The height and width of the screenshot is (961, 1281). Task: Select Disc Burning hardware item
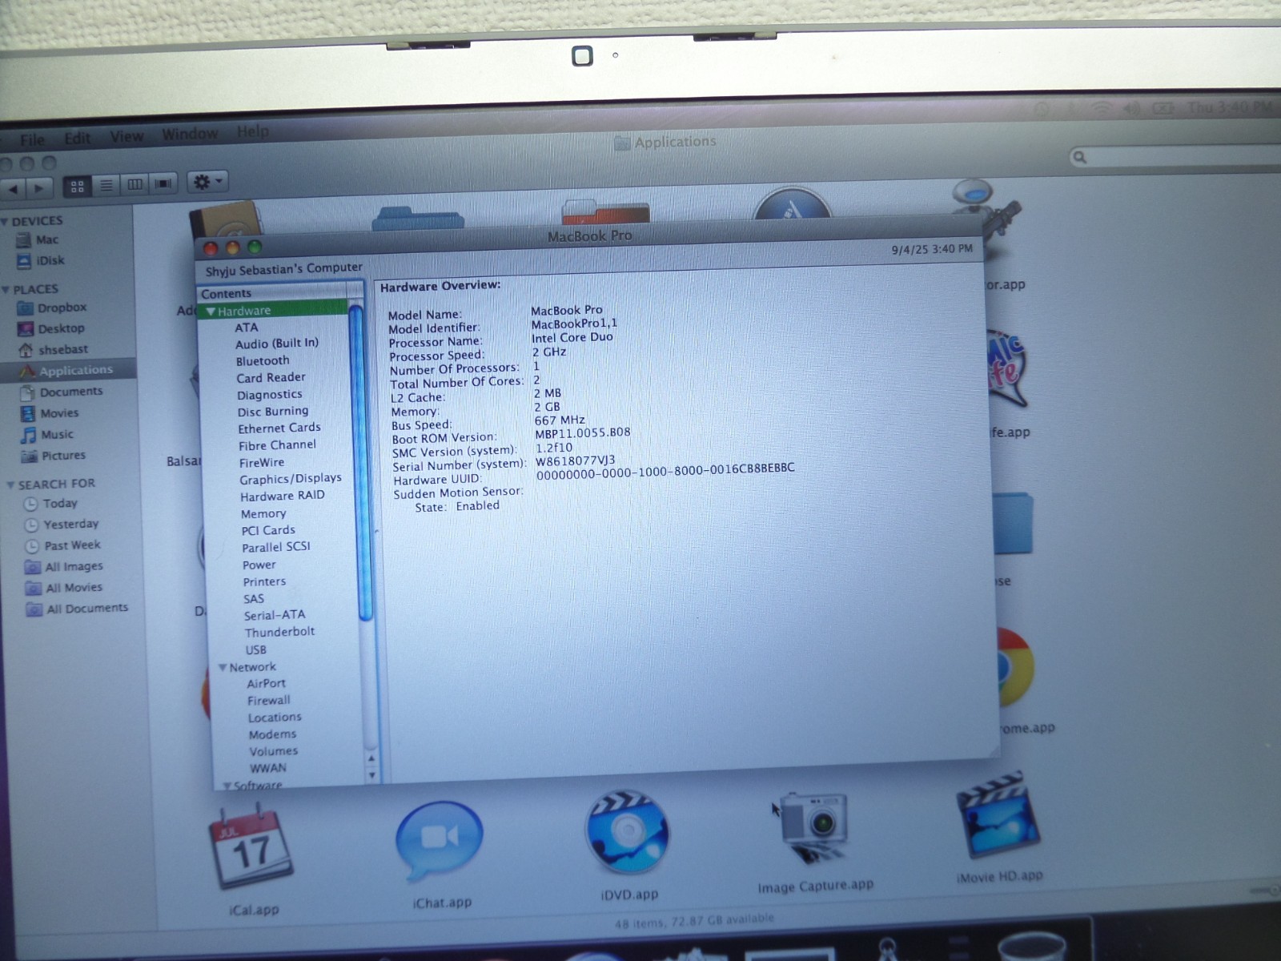(273, 412)
